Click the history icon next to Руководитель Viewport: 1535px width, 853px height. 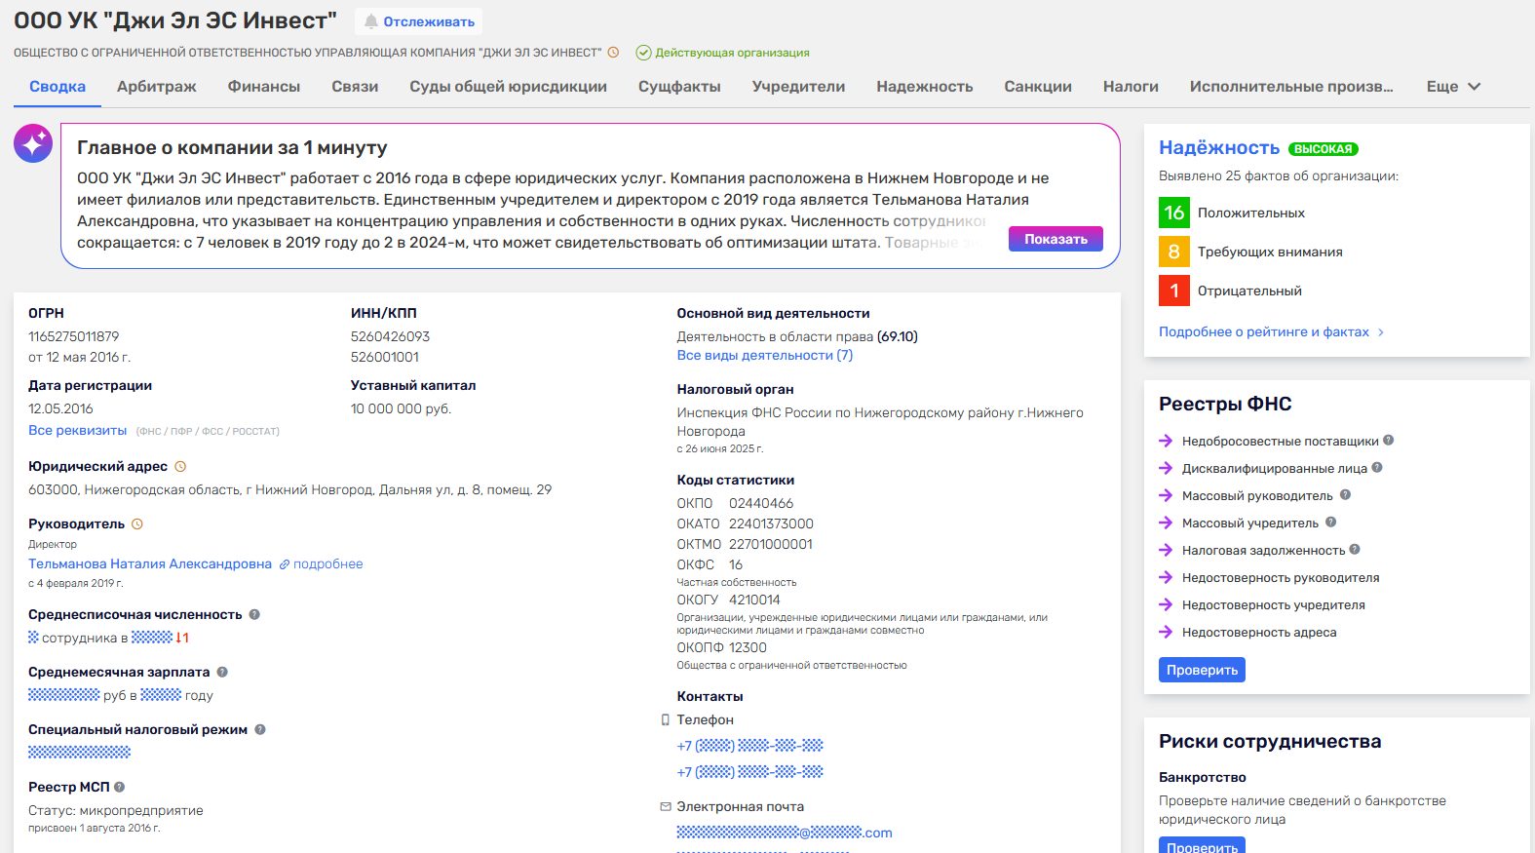point(137,524)
